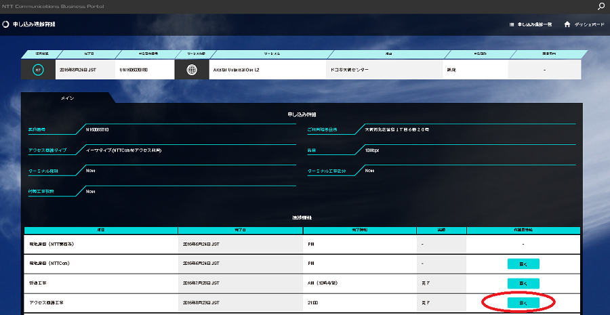
Task: Click the NTT Communications Business Portal title
Action: coord(52,6)
